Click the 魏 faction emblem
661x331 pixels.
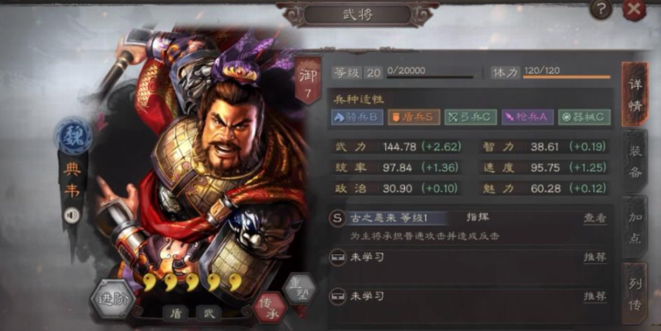73,136
